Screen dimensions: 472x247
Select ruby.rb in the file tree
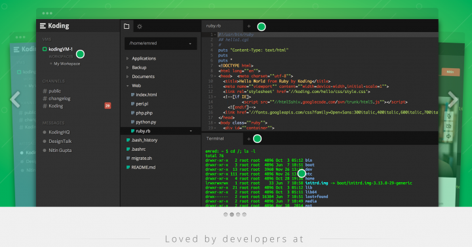click(143, 131)
